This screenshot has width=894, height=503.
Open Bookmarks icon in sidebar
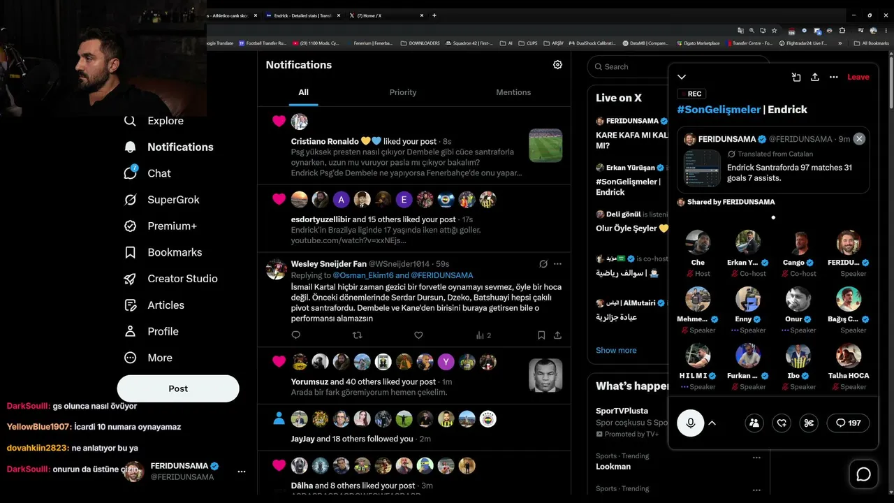click(x=130, y=252)
